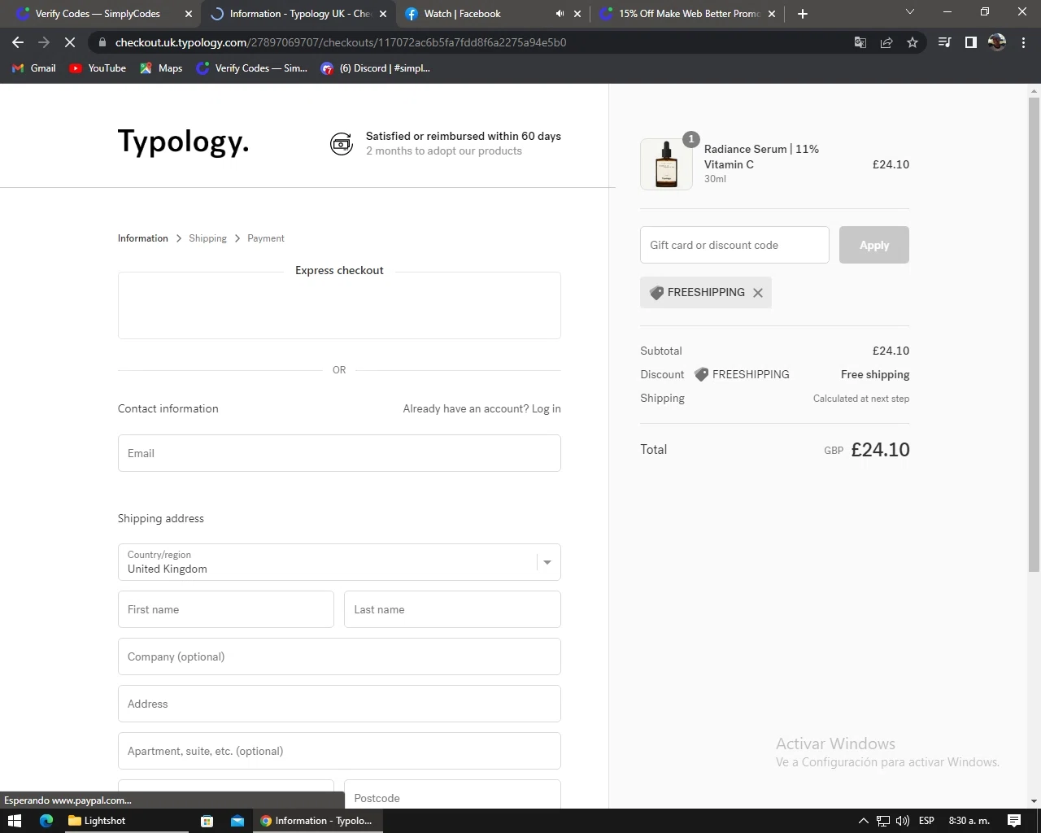Viewport: 1041px width, 833px height.
Task: Click the volume icon in system tray
Action: pos(903,821)
